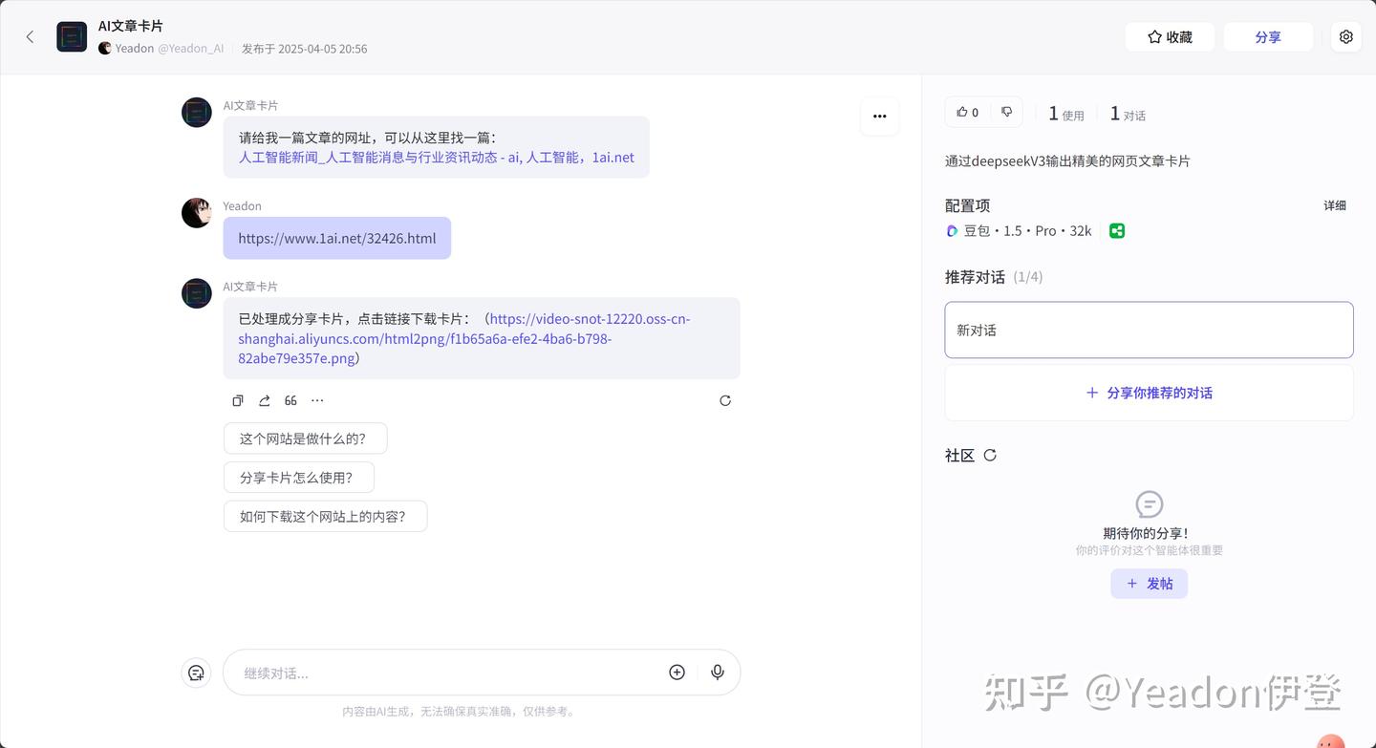The image size is (1376, 748).
Task: Click the 豆包 · 1.5 · Pro · 32k model label
Action: pos(1027,231)
